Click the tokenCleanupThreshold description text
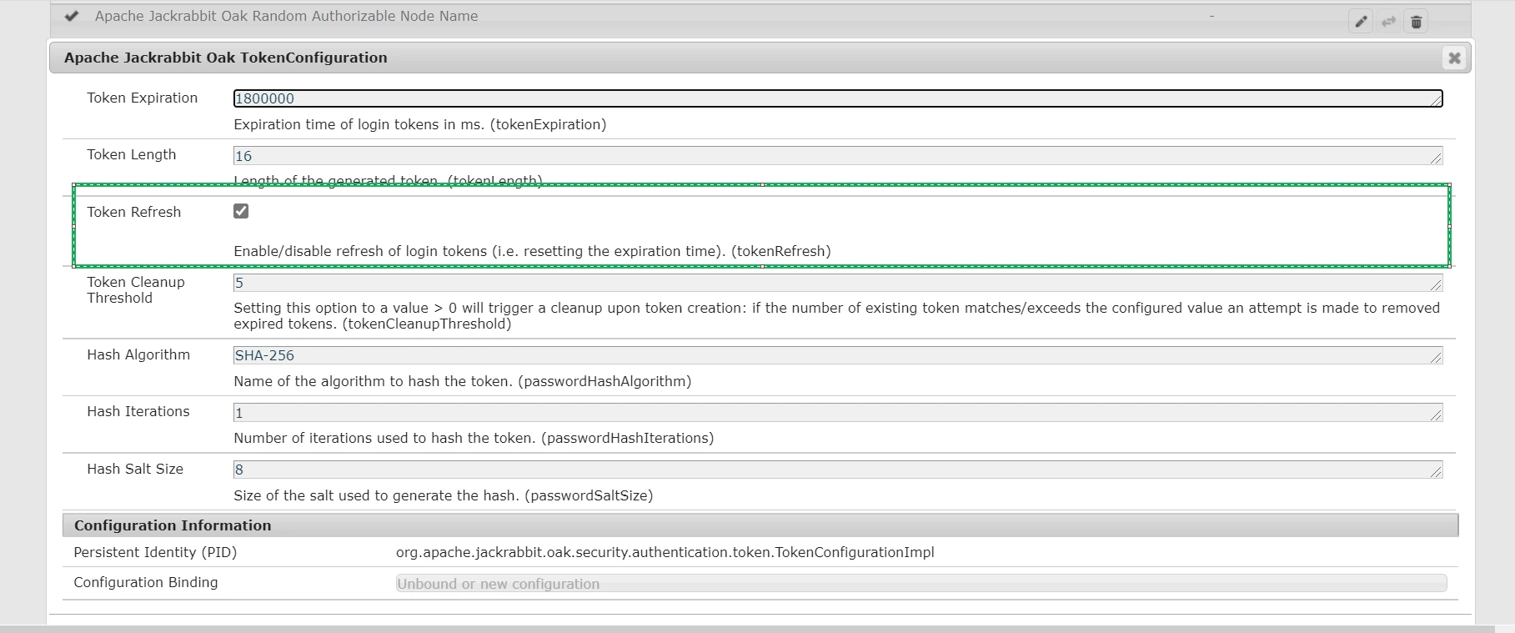The height and width of the screenshot is (633, 1515). [x=836, y=316]
